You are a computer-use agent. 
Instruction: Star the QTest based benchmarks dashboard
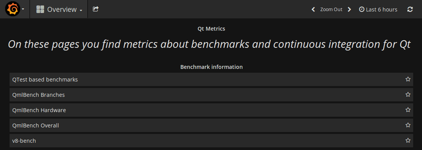408,79
